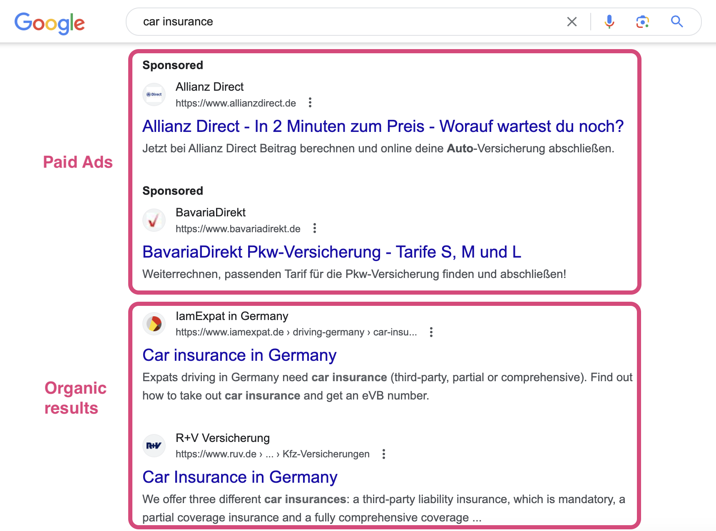
Task: Open IamExpat's 'Car insurance in Germany' result
Action: [239, 355]
